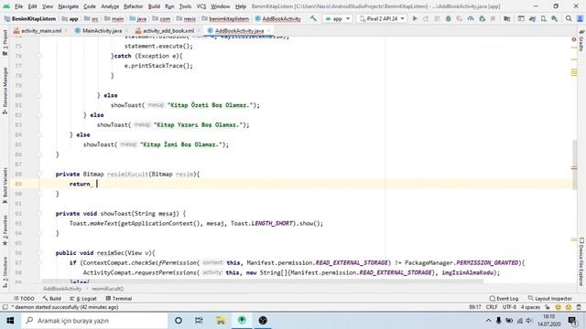Click the editor horizontal scrollbar
586x329 pixels.
coord(262,281)
